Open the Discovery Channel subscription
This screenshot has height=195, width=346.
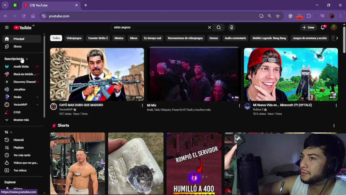22,82
